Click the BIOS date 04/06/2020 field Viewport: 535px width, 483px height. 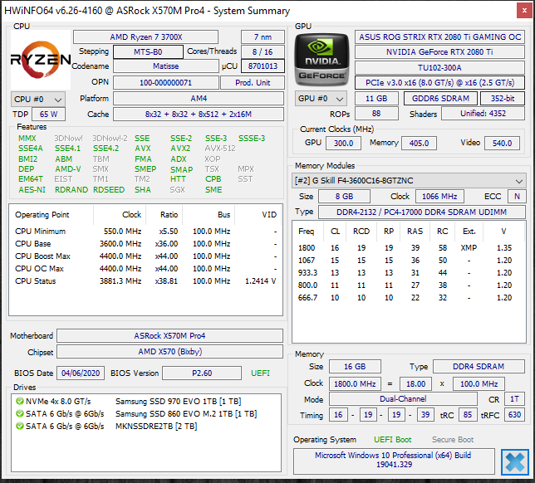point(81,373)
